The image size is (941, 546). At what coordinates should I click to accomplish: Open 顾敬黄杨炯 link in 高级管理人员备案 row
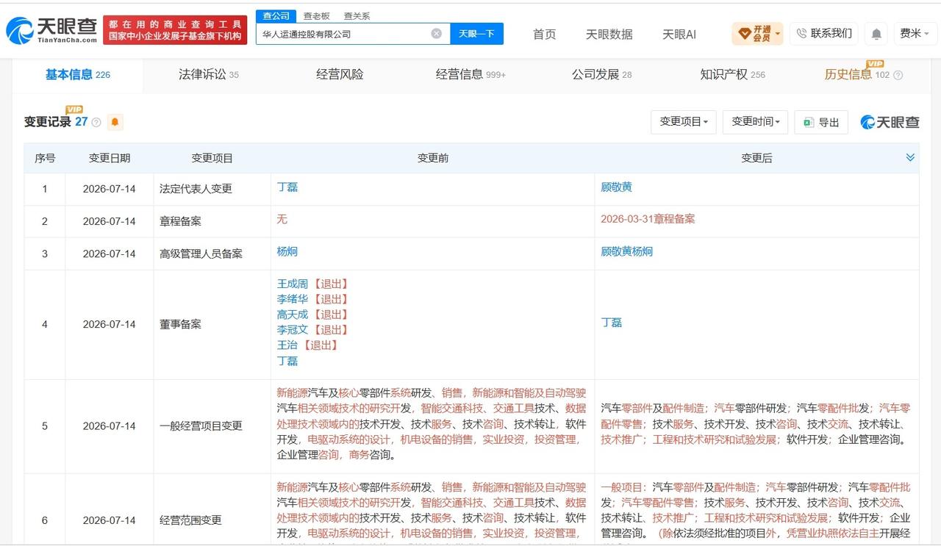(x=626, y=251)
